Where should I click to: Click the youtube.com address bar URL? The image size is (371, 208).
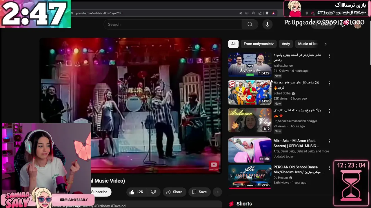point(99,13)
